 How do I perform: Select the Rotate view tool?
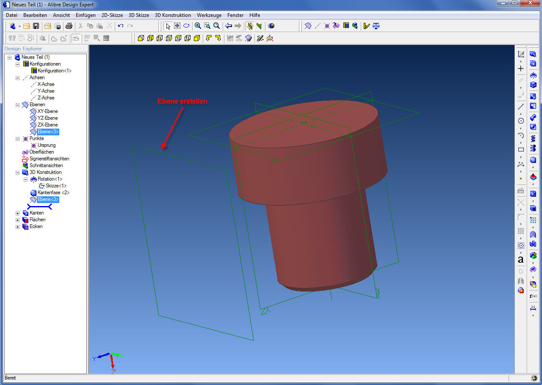186,26
